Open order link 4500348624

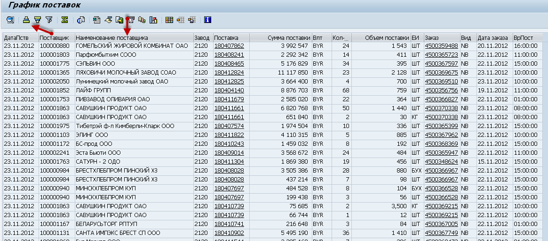(x=441, y=162)
